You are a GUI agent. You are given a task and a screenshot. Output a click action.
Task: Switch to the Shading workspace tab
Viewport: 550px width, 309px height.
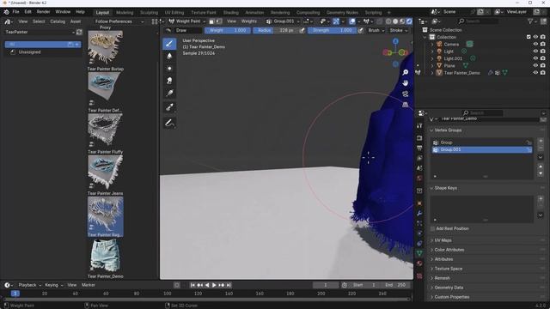pyautogui.click(x=231, y=12)
